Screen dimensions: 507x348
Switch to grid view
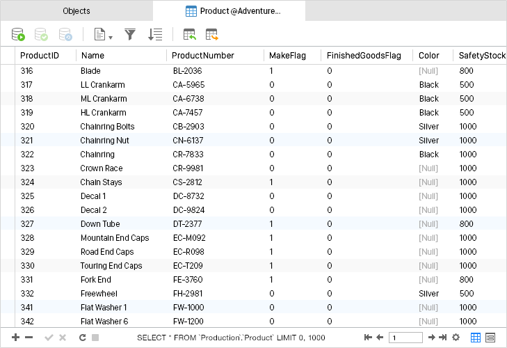(476, 338)
